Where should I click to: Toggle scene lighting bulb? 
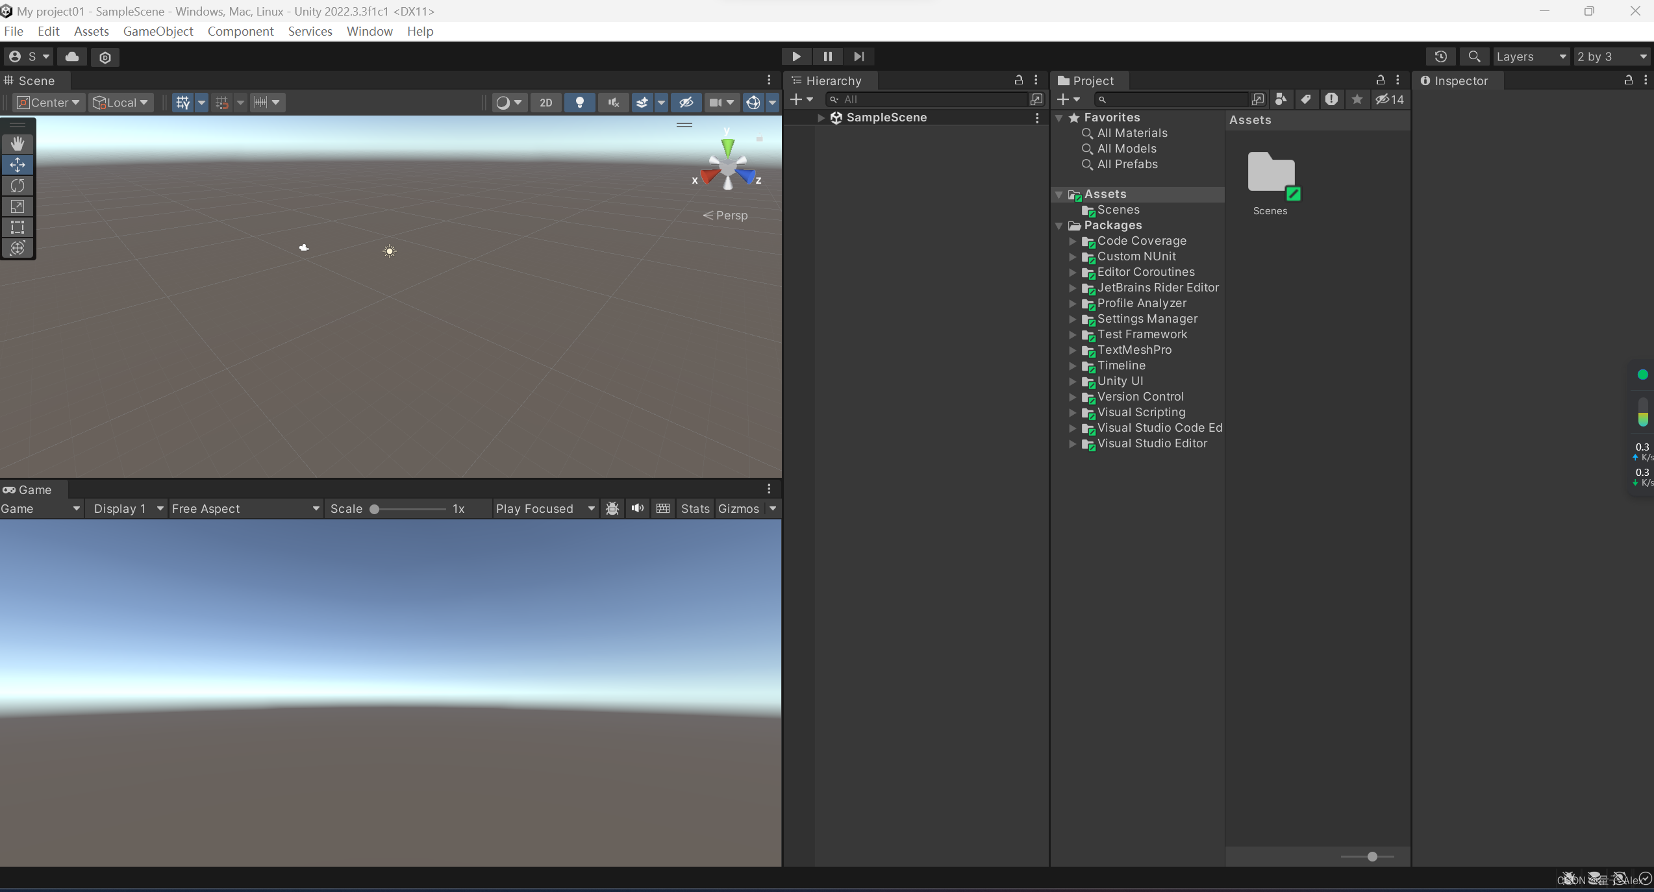tap(579, 103)
